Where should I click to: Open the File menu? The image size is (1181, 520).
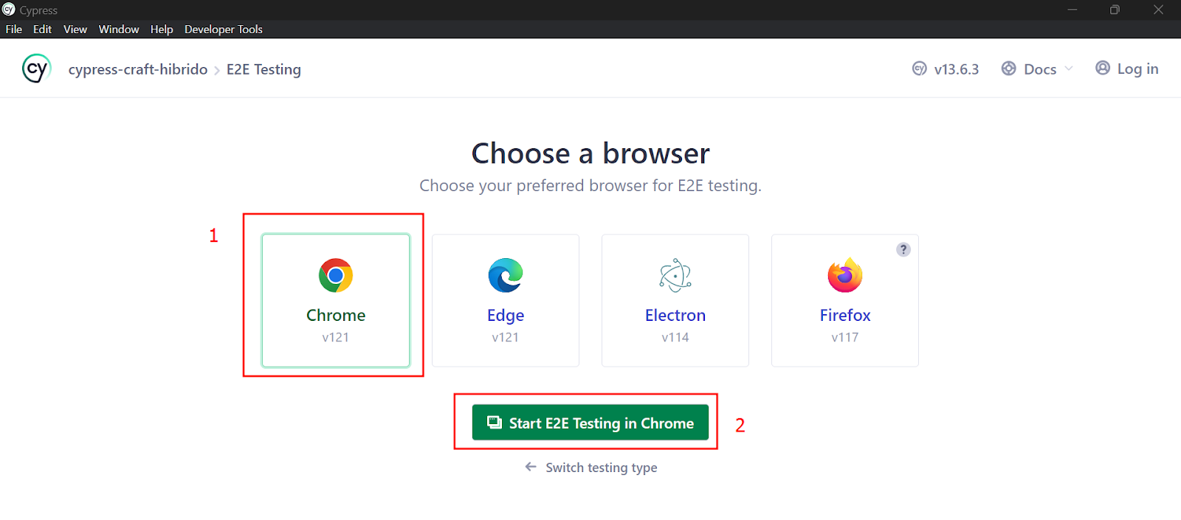click(x=14, y=30)
